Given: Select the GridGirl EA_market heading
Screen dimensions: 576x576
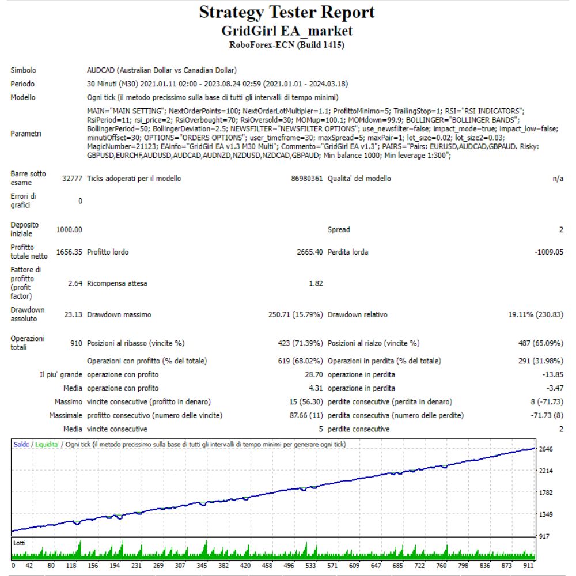Looking at the screenshot, I should click(287, 30).
